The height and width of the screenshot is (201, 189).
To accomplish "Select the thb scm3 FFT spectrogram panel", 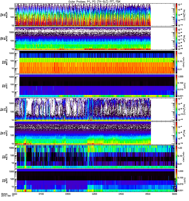I will click(x=94, y=38).
